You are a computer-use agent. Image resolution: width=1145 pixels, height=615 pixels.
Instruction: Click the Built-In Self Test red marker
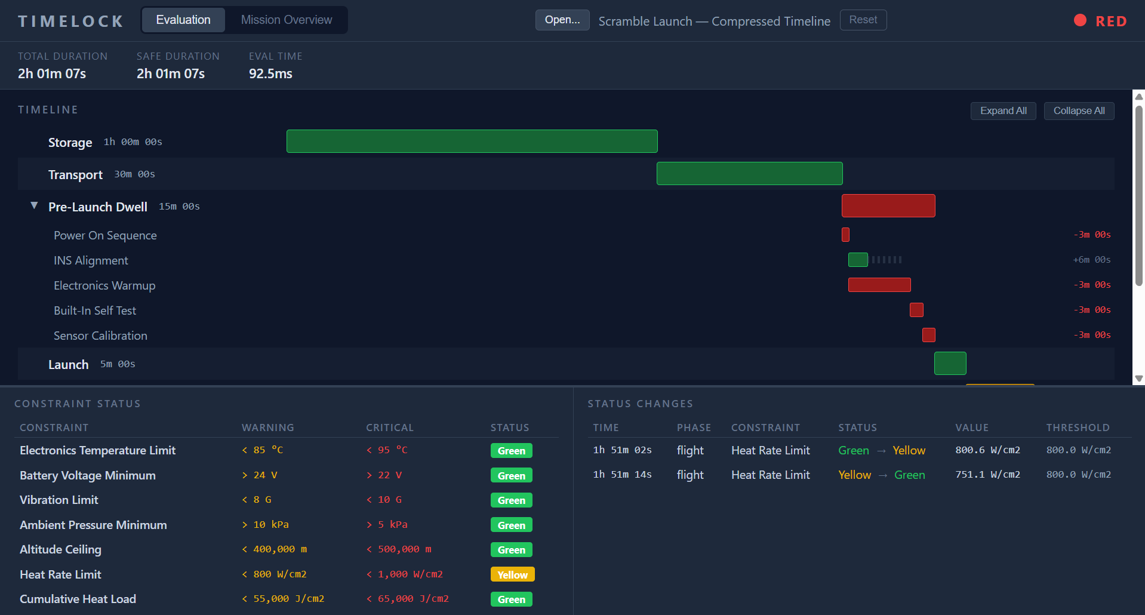(x=916, y=310)
